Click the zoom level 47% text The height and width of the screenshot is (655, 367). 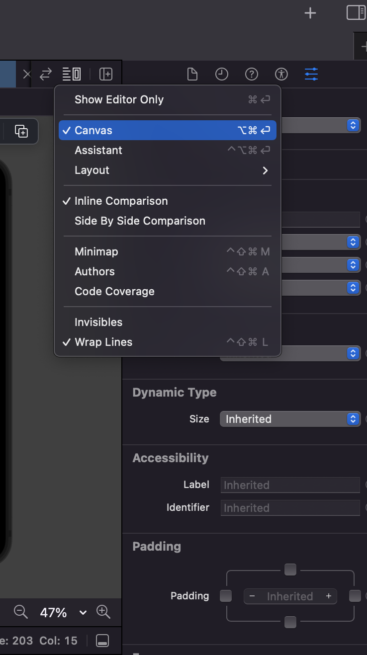tap(53, 613)
